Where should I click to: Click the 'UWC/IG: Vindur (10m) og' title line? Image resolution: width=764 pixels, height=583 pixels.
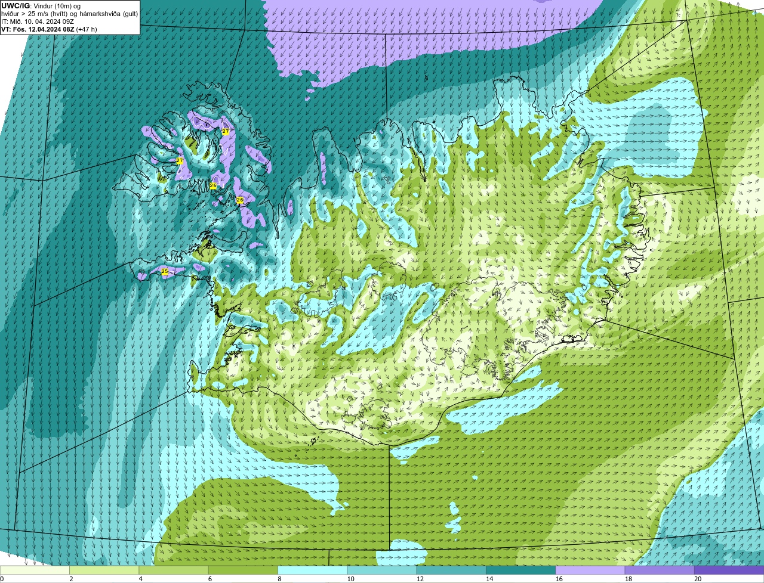point(41,6)
